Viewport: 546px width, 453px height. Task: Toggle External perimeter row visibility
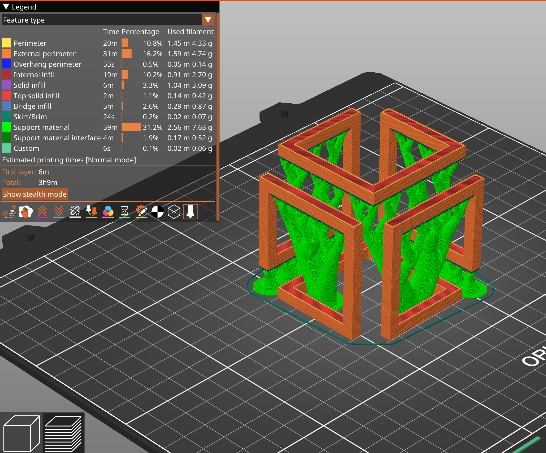108,54
